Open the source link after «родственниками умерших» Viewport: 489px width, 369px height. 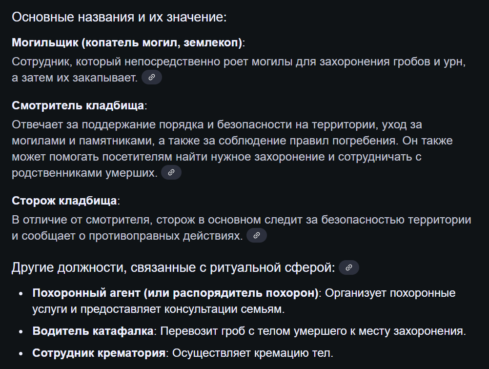(x=171, y=172)
